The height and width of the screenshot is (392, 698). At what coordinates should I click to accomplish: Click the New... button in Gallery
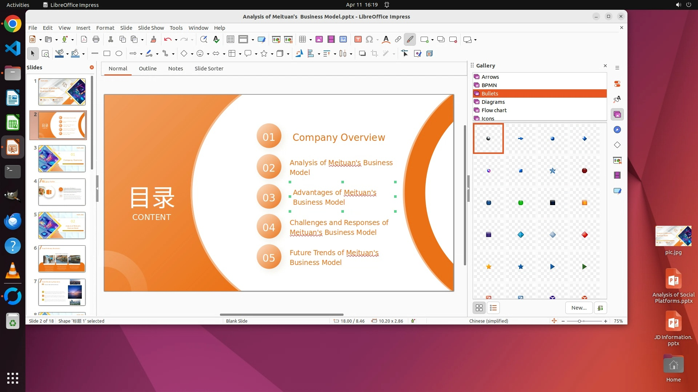click(x=579, y=308)
